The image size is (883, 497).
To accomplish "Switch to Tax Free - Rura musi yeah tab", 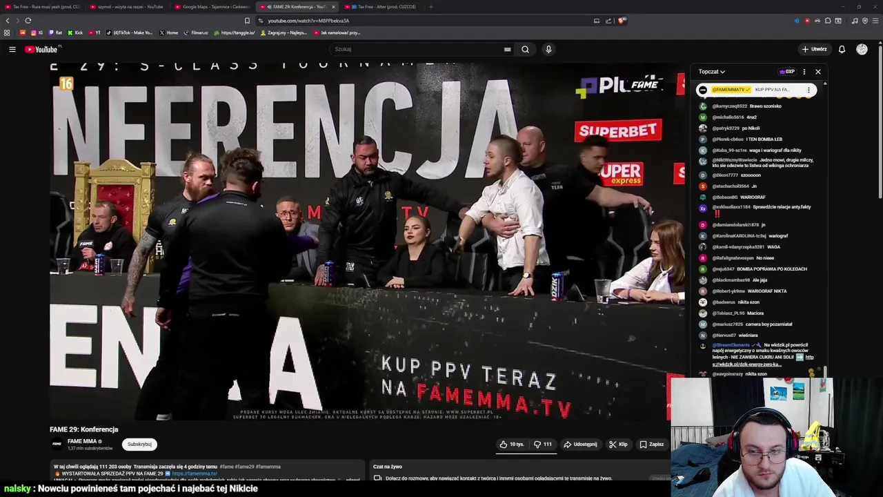I will coord(43,7).
